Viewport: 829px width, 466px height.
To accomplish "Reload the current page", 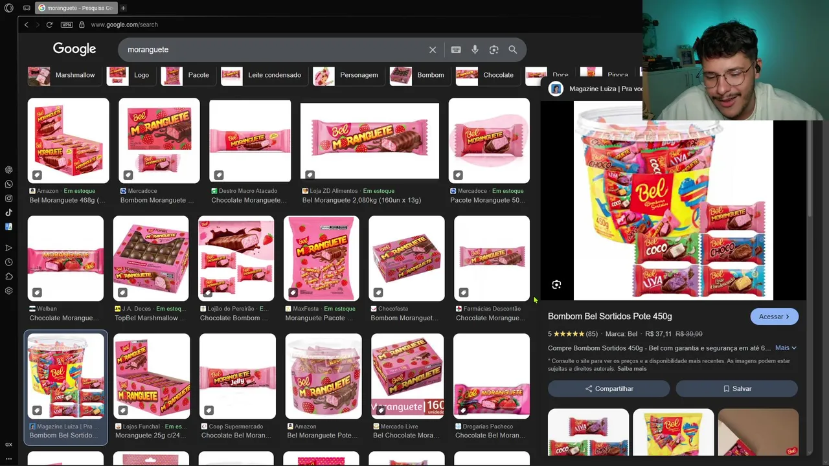I will click(49, 25).
